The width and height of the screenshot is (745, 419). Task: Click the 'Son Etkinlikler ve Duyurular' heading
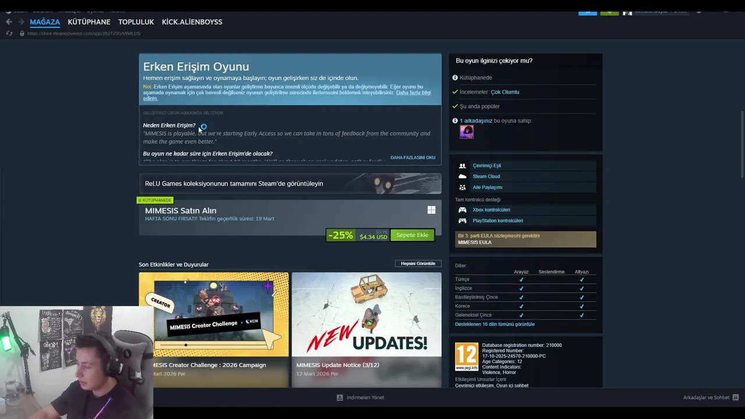coord(173,264)
